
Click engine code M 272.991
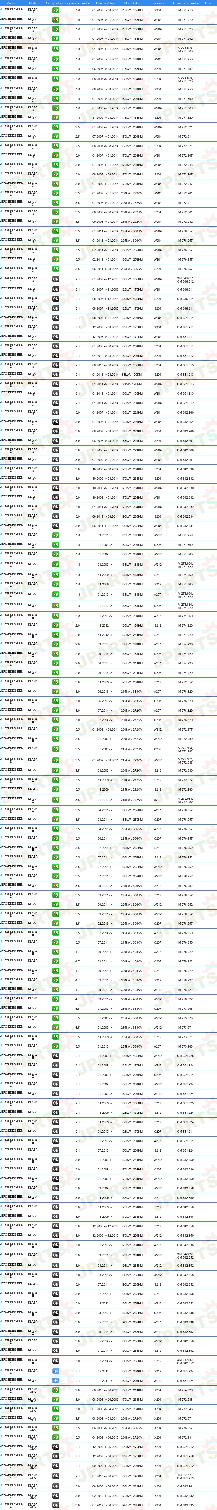pyautogui.click(x=186, y=1437)
